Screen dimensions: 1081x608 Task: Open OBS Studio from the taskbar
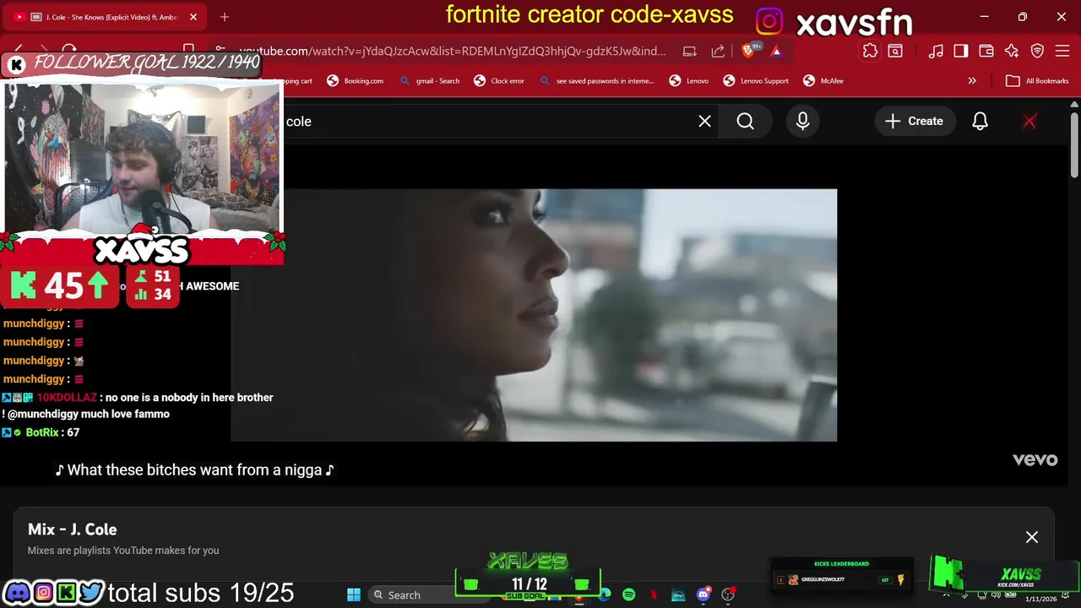728,595
